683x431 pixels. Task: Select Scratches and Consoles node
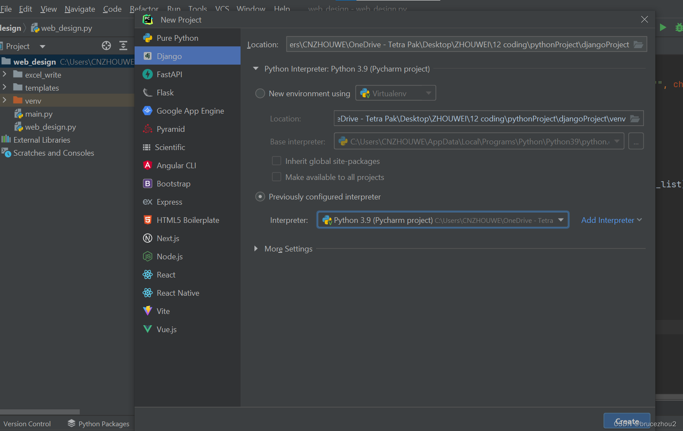point(48,153)
